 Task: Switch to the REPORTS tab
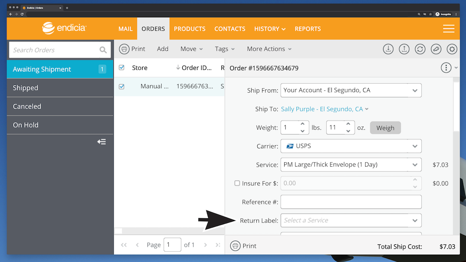tap(308, 29)
